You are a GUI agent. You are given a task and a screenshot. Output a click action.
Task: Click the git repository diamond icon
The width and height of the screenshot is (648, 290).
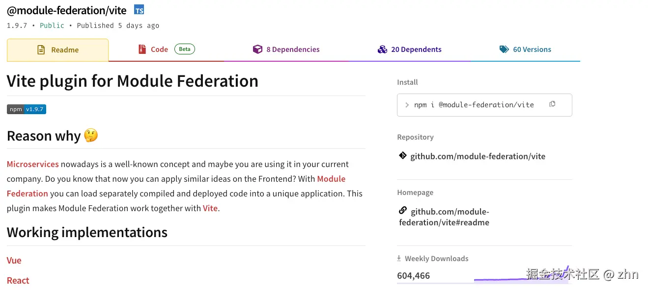point(403,156)
